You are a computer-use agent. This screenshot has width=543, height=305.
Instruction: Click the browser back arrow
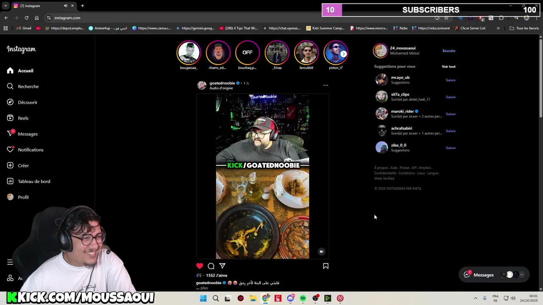coord(6,18)
